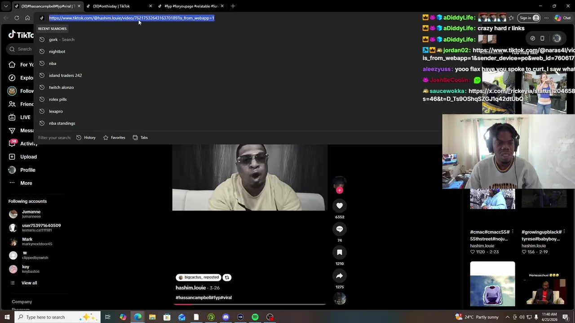The width and height of the screenshot is (575, 323).
Task: Like the video with heart icon
Action: click(340, 206)
